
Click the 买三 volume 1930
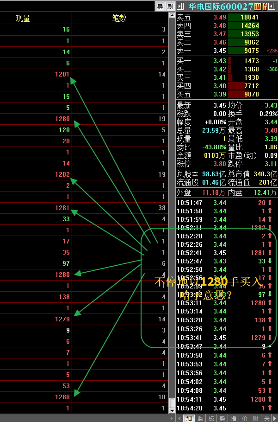pos(252,78)
